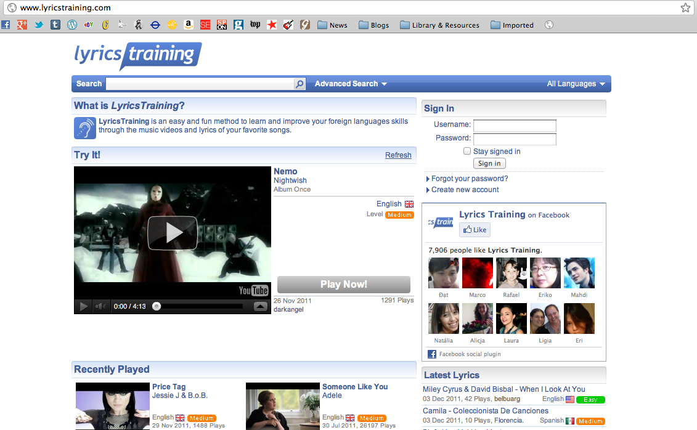Screen dimensions: 697x430
Task: Open Miley Cyrus & David Bisbal lyric link
Action: pos(503,389)
